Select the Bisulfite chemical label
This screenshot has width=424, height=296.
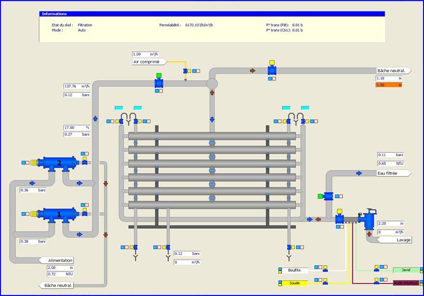point(295,271)
